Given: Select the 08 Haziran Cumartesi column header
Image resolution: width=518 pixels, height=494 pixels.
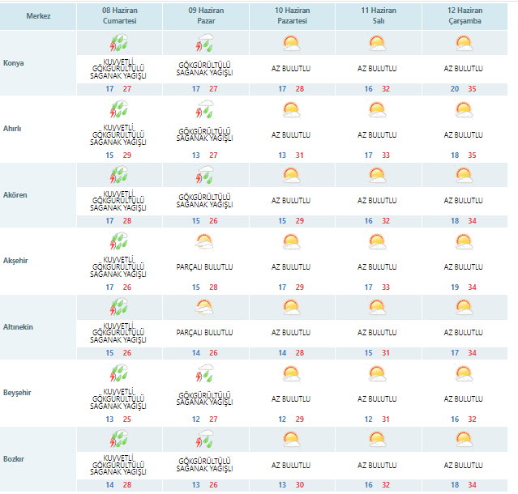Looking at the screenshot, I should (119, 16).
